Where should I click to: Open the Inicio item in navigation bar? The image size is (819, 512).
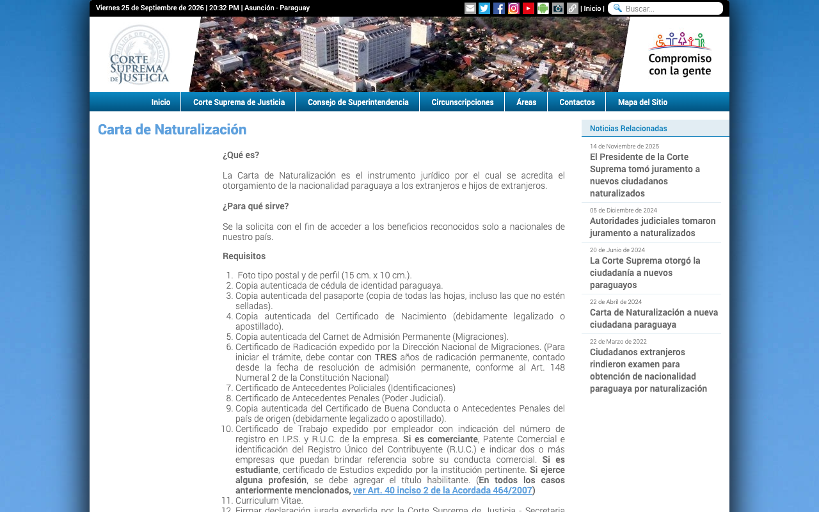pyautogui.click(x=161, y=102)
